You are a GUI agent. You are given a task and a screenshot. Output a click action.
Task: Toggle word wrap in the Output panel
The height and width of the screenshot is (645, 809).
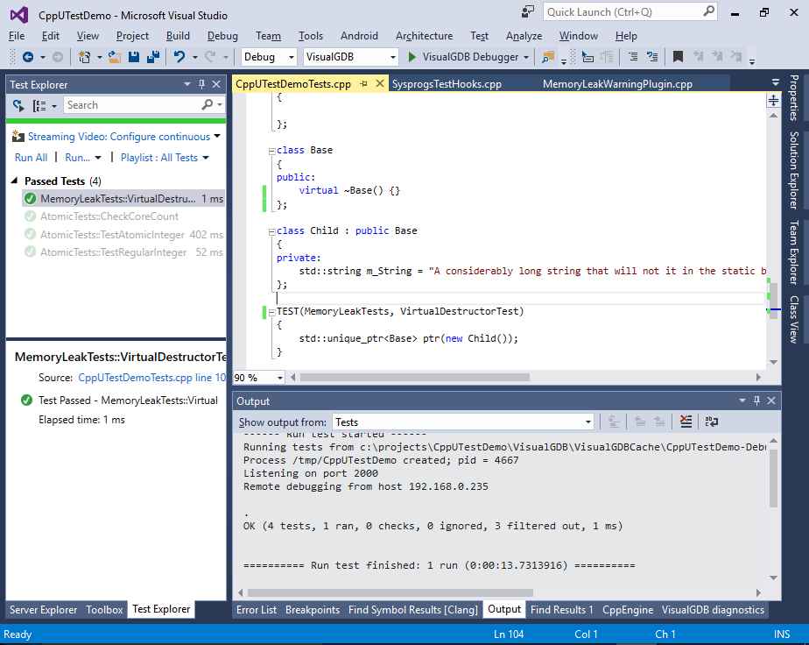(711, 422)
